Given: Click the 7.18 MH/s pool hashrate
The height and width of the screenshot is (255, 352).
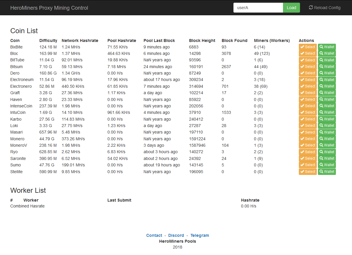Looking at the screenshot, I should (x=117, y=67).
